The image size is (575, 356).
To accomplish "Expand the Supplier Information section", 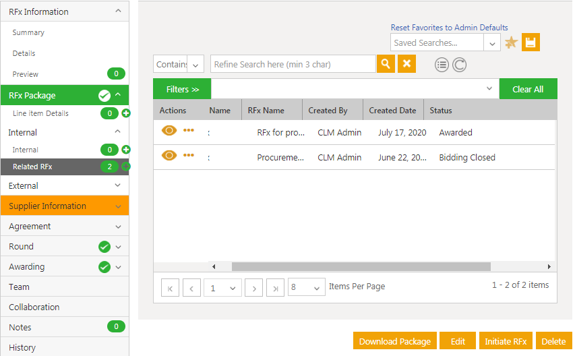I will point(65,206).
